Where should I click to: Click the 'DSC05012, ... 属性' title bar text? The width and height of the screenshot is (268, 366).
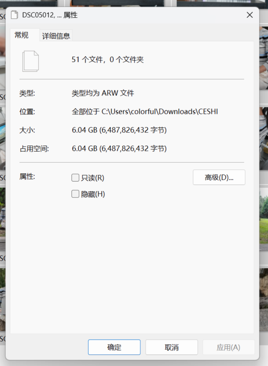point(50,15)
